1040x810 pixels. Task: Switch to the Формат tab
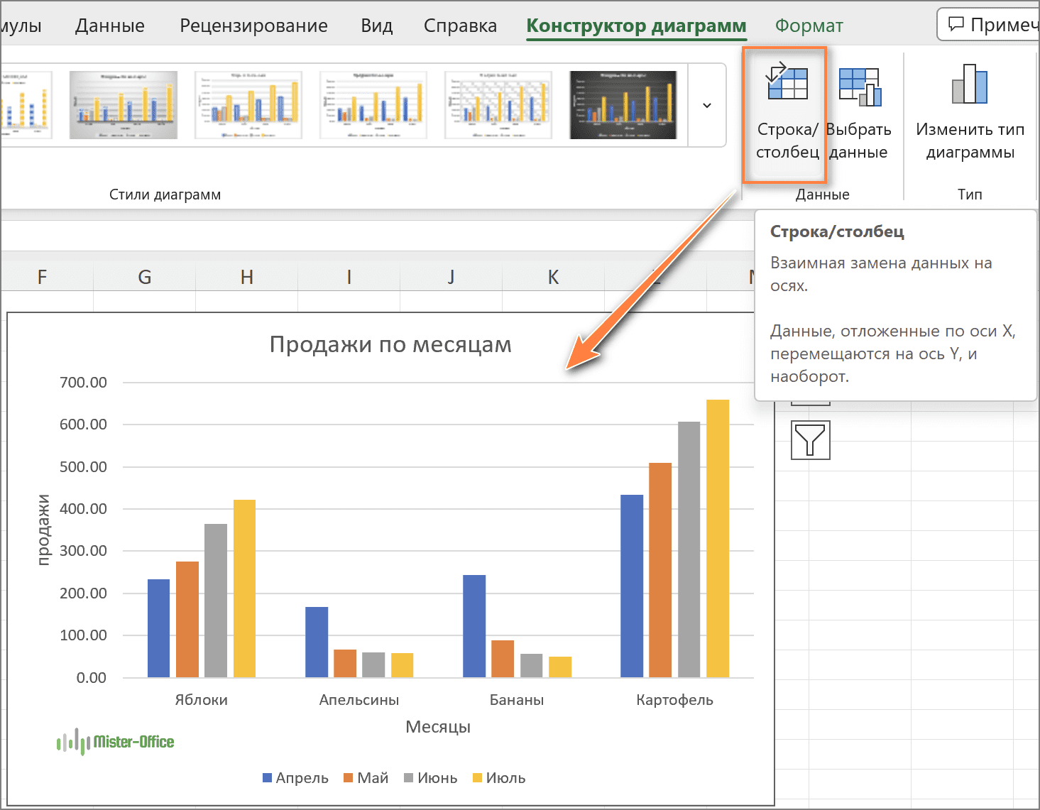(809, 26)
